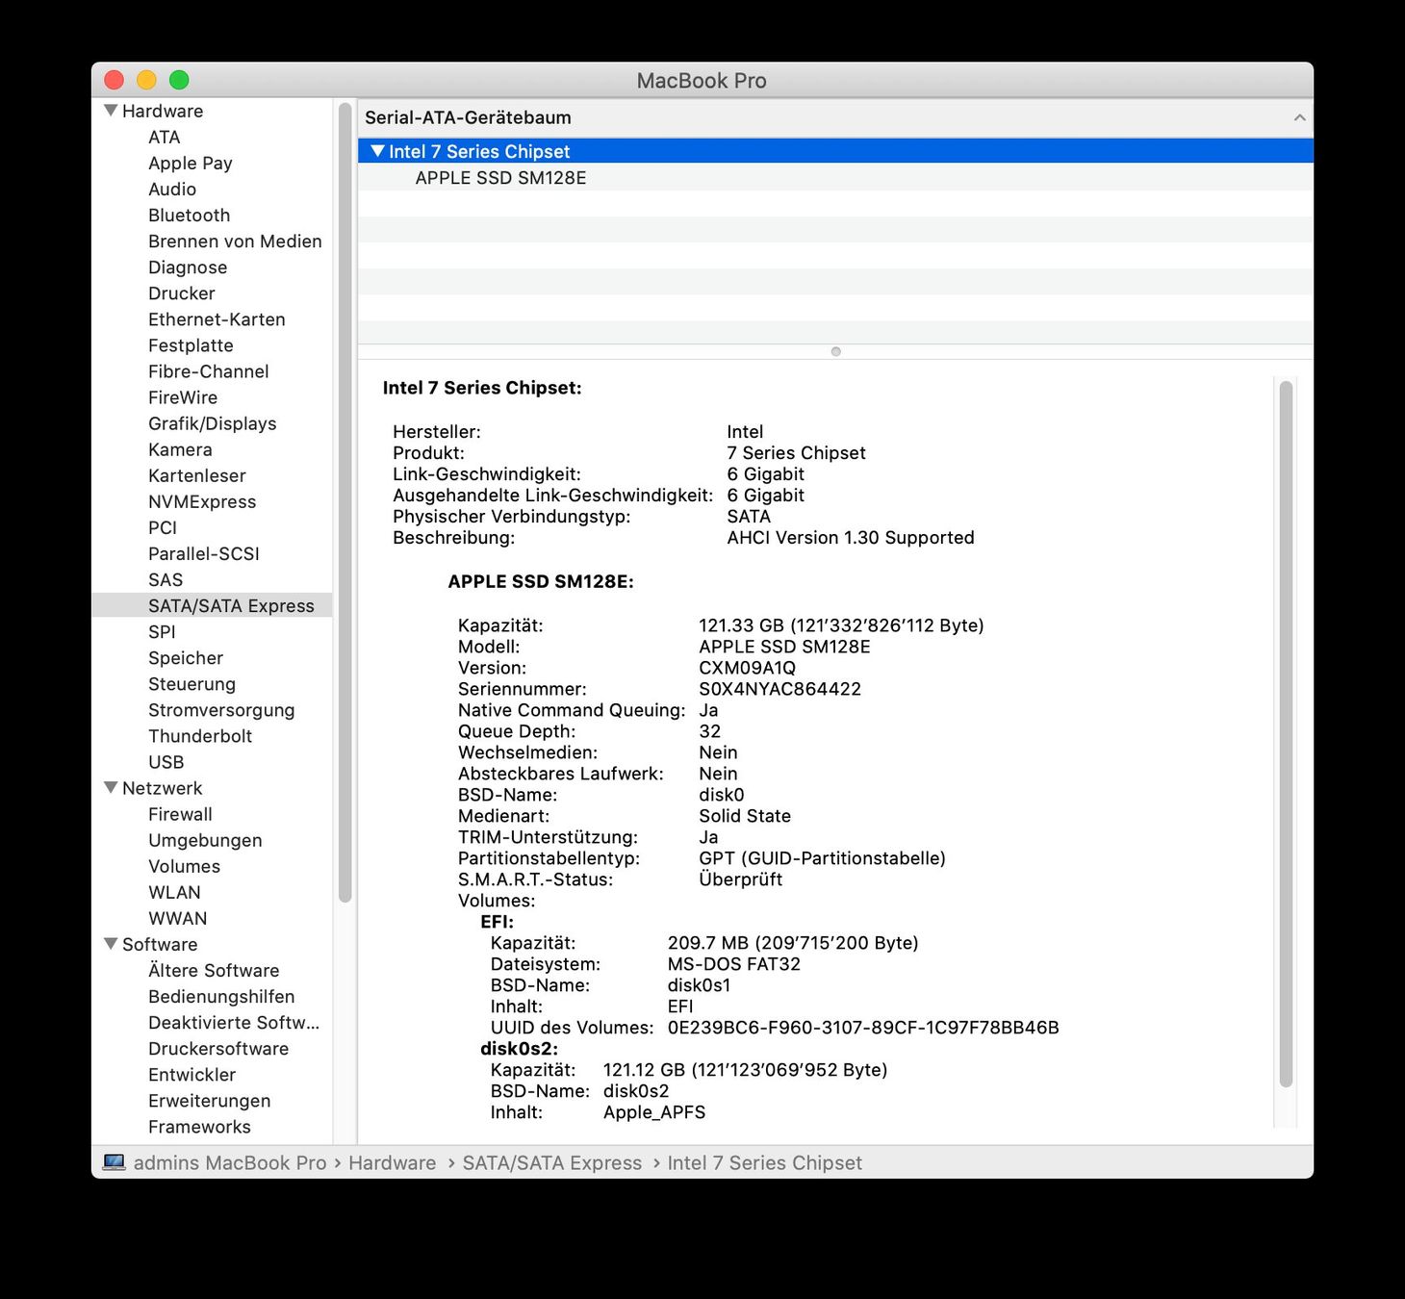Image resolution: width=1405 pixels, height=1299 pixels.
Task: Select SPI in the sidebar
Action: coord(162,631)
